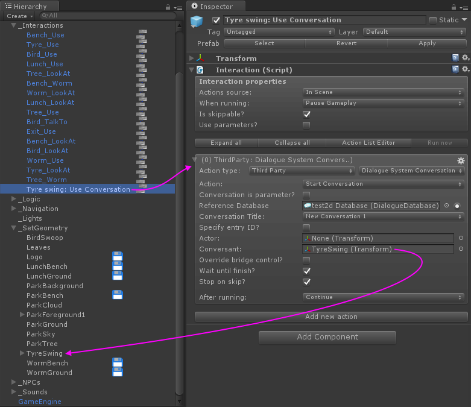Enable Specify entry ID checkbox
This screenshot has width=471, height=407.
point(306,227)
